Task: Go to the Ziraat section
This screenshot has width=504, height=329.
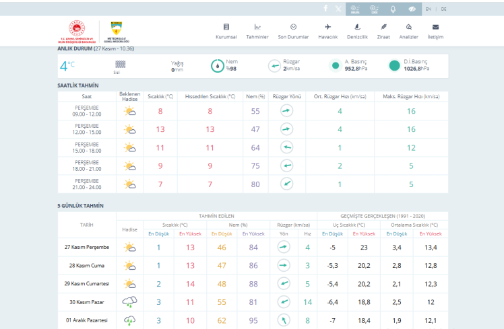Action: tap(383, 31)
